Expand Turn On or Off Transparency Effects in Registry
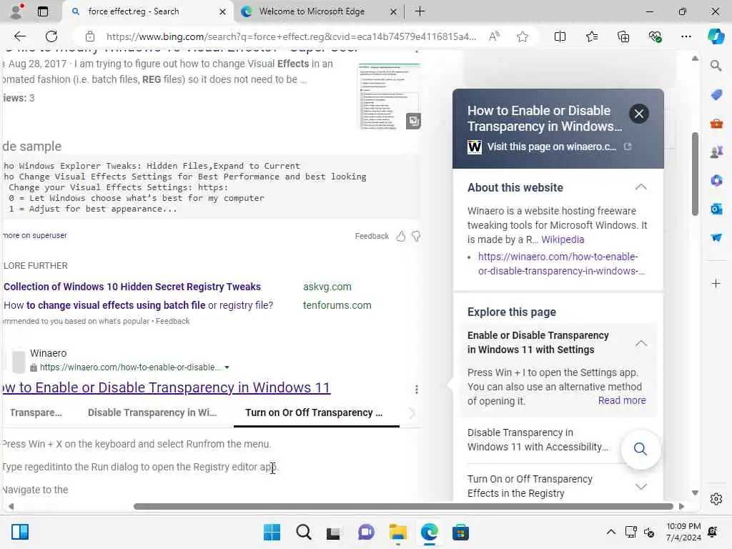This screenshot has width=732, height=549. 641,486
